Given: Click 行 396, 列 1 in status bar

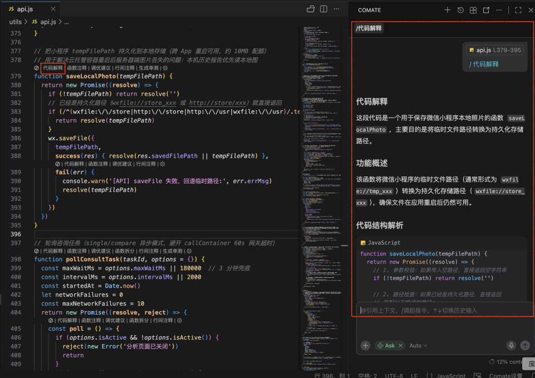Looking at the screenshot, I should tap(332, 375).
